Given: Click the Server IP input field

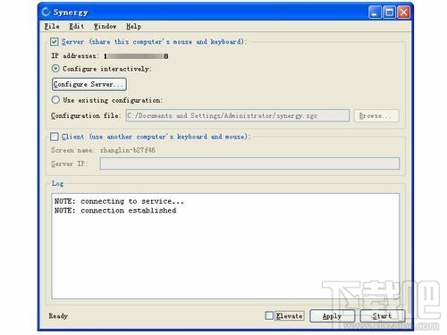Looking at the screenshot, I should (x=249, y=163).
